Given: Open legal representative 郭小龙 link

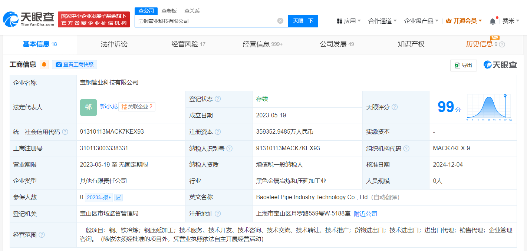Looking at the screenshot, I should [109, 107].
